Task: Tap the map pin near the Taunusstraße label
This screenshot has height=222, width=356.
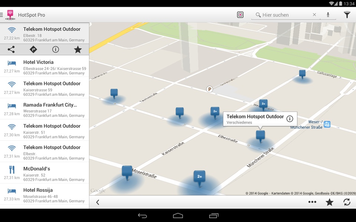Action: [x=114, y=94]
